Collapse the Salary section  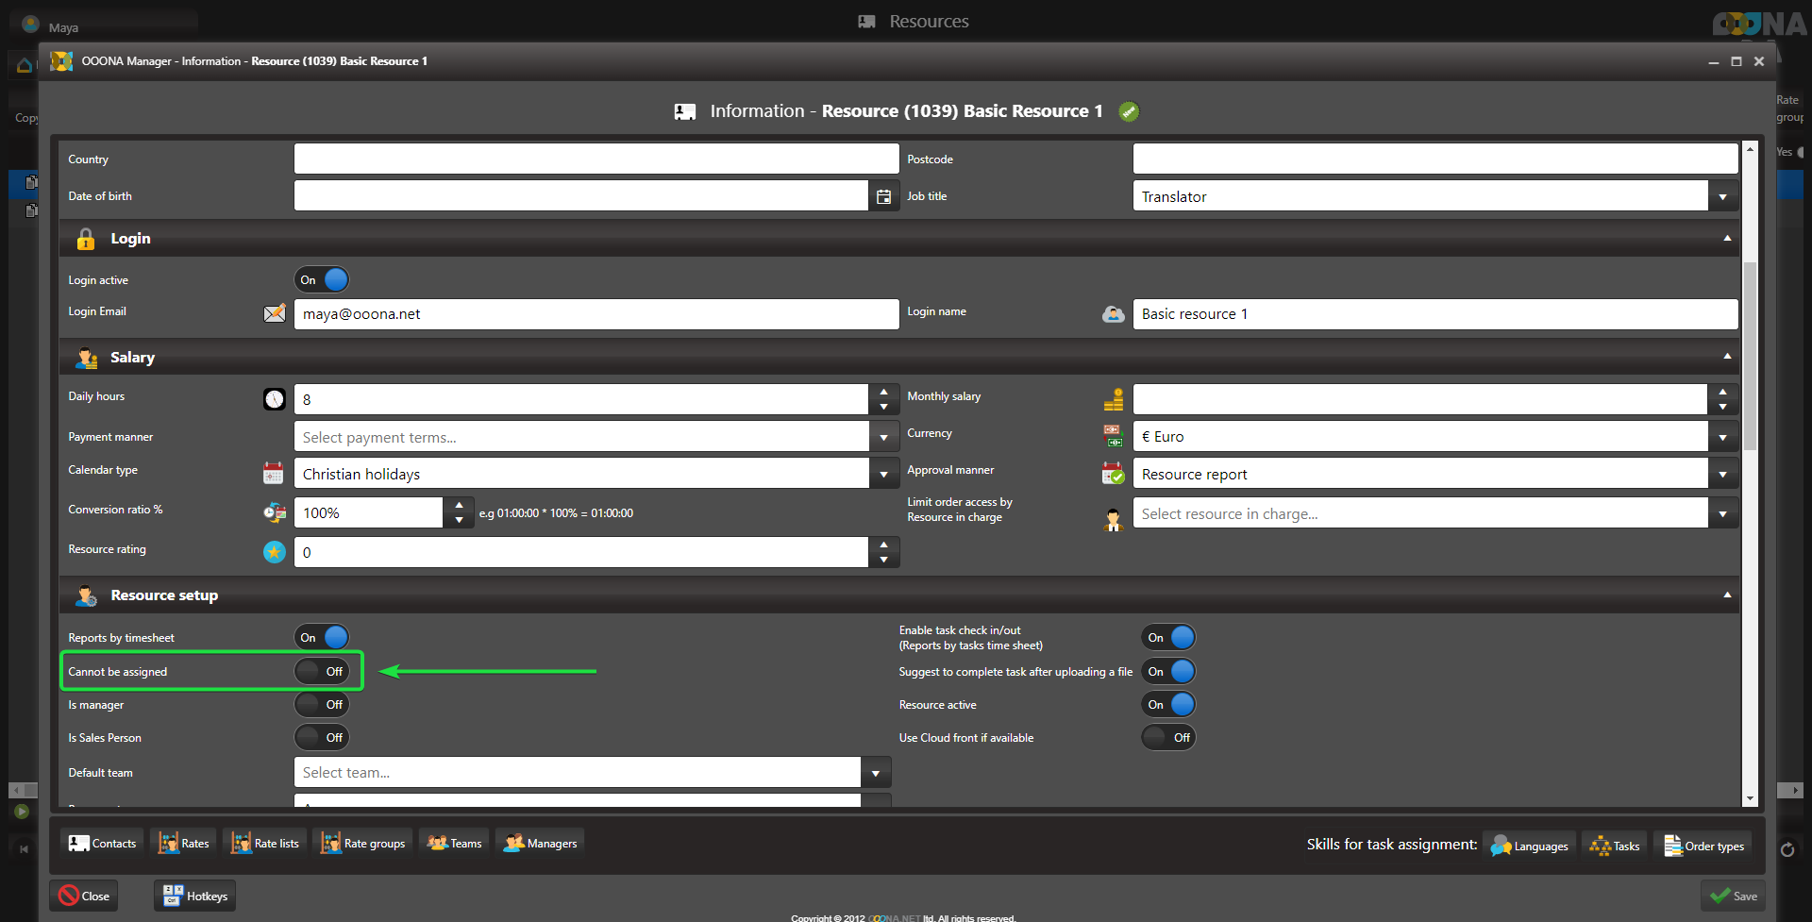1727,357
